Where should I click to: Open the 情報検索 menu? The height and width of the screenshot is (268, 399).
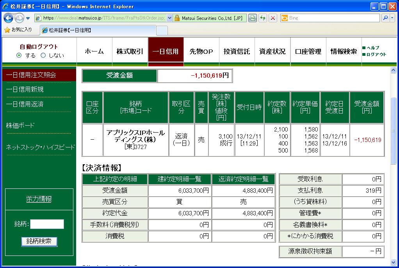(344, 51)
